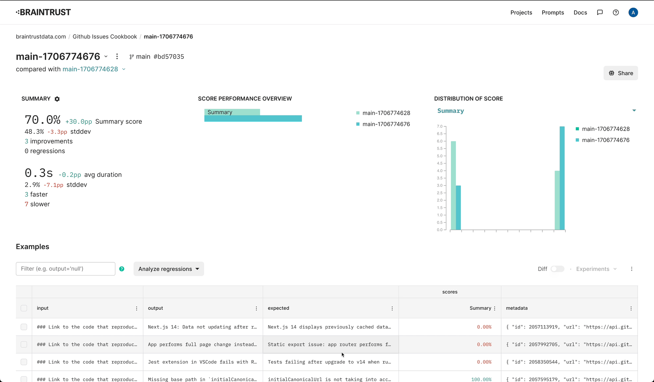Click the Filter input field
This screenshot has height=382, width=654.
click(x=66, y=269)
